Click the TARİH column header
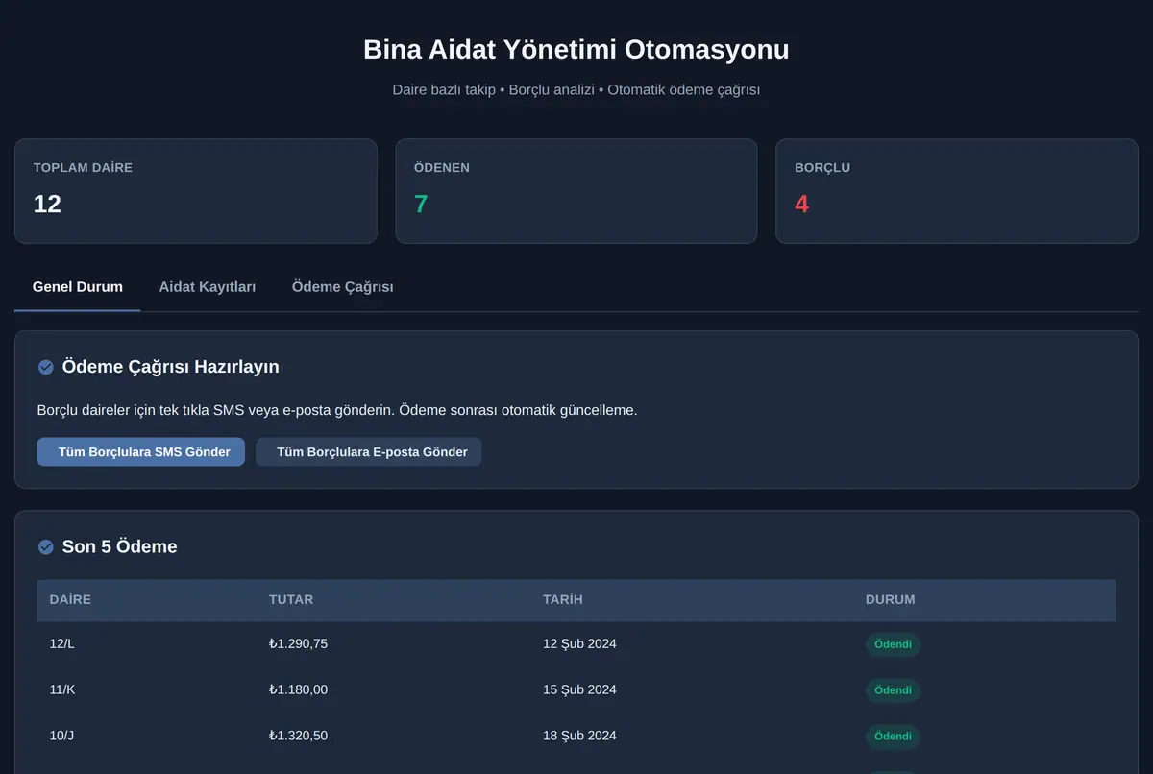This screenshot has height=774, width=1153. click(563, 599)
